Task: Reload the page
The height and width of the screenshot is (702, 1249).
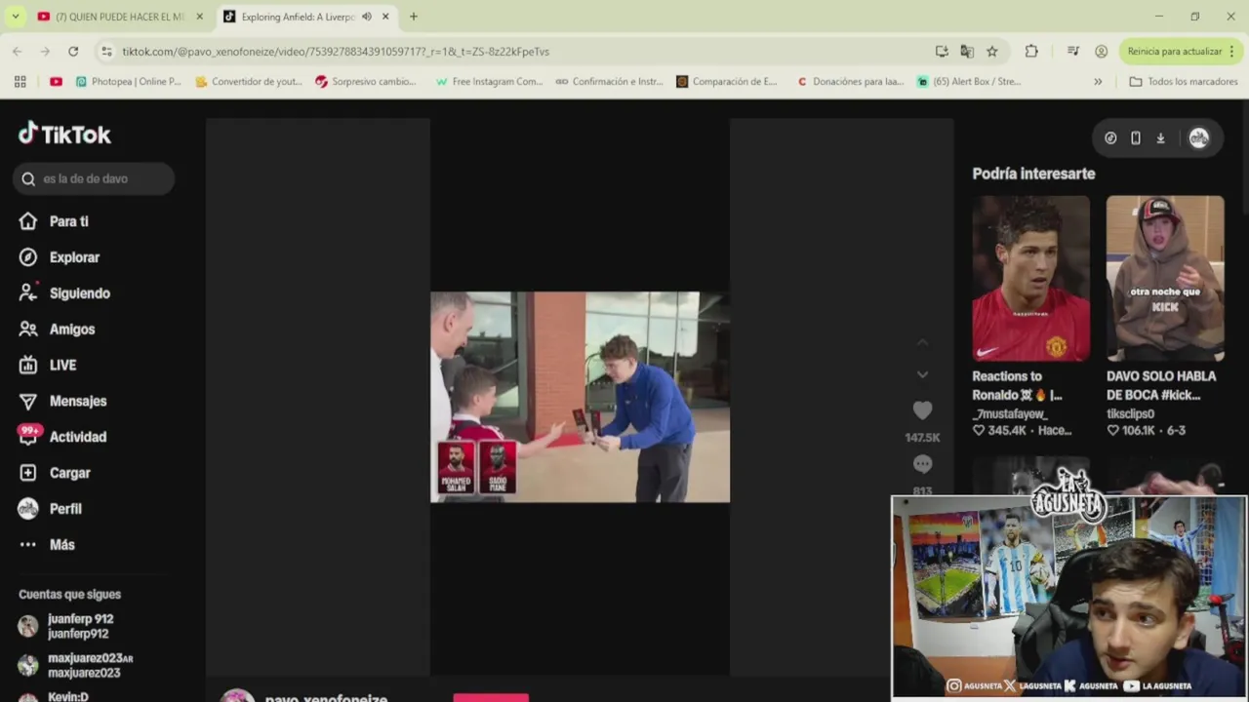Action: 73,51
